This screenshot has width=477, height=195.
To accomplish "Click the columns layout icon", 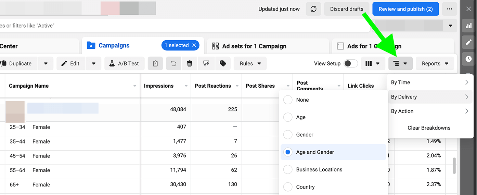I will (x=373, y=63).
